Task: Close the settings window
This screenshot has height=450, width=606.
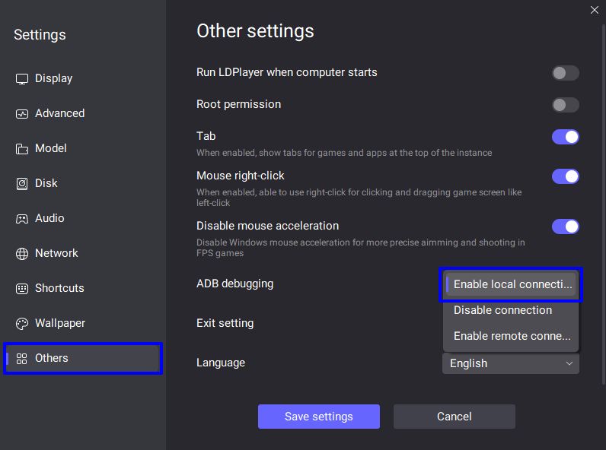Action: coord(595,10)
